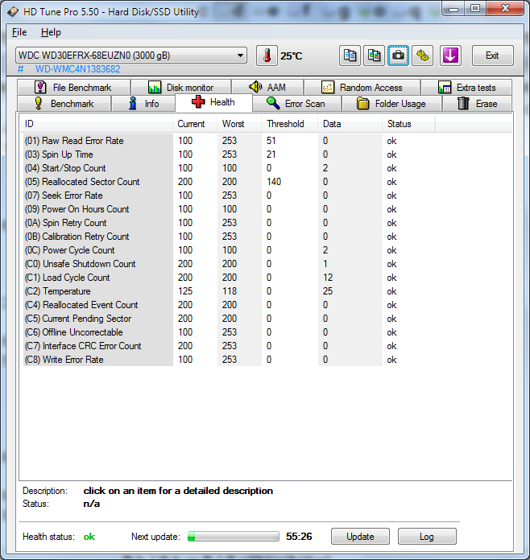Open the Disk monitor tab
Image resolution: width=530 pixels, height=560 pixels.
(180, 88)
